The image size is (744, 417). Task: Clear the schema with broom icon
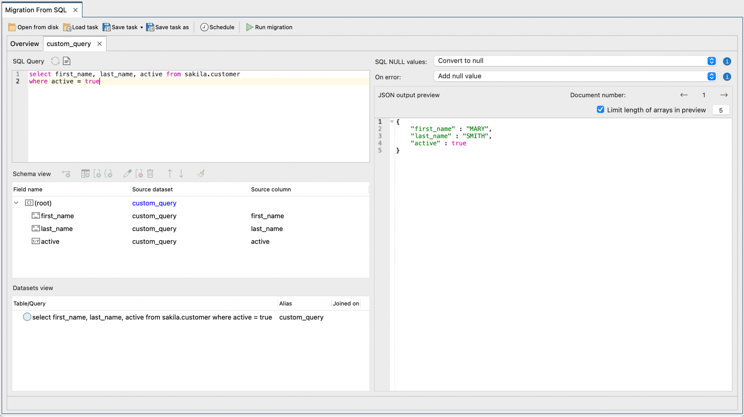[200, 174]
